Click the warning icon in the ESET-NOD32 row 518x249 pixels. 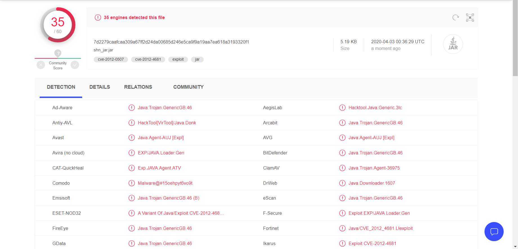(x=131, y=213)
